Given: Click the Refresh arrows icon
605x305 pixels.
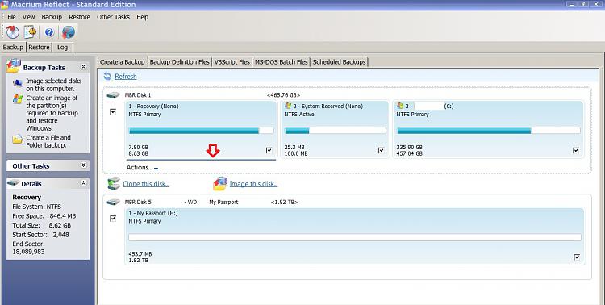Looking at the screenshot, I should click(107, 76).
